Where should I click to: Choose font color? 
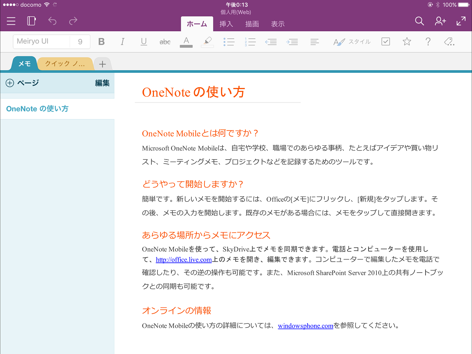[x=186, y=42]
